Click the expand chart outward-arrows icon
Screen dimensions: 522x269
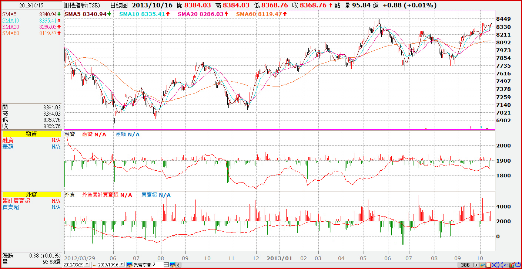[500, 265]
